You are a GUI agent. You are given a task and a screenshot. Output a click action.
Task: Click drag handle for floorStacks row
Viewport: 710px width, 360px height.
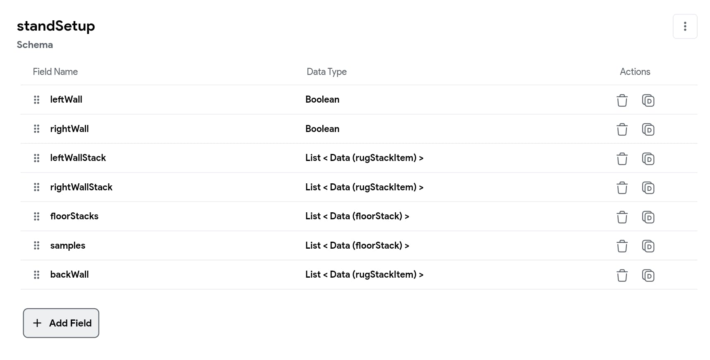[36, 216]
